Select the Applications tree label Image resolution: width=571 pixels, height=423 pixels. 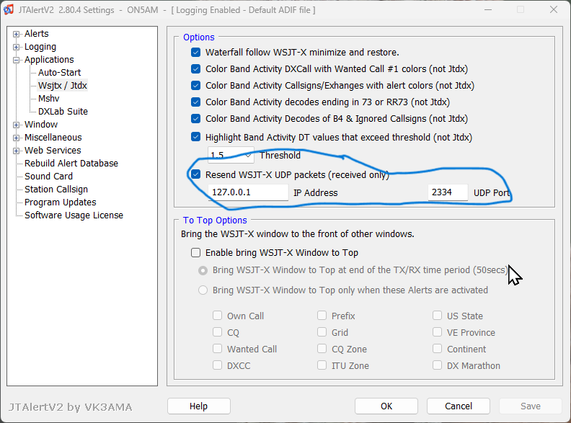[x=49, y=59]
